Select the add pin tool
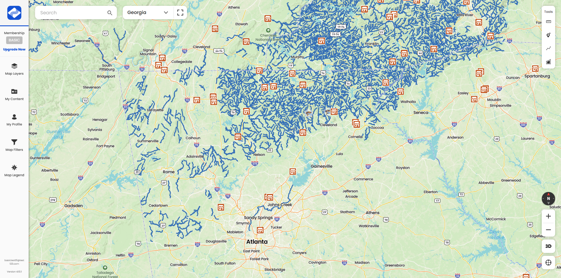561x278 pixels. tap(548, 35)
